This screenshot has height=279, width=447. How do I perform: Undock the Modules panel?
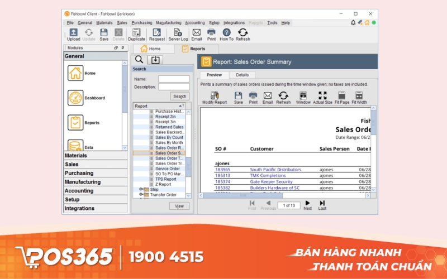116,47
